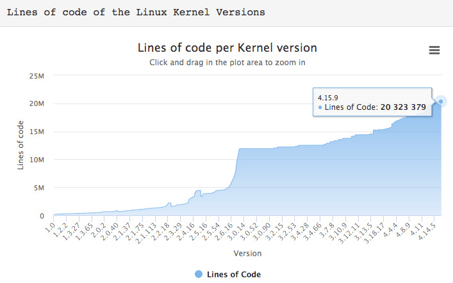Click the 'Lines of code' y-axis title
This screenshot has width=453, height=283.
[22, 145]
